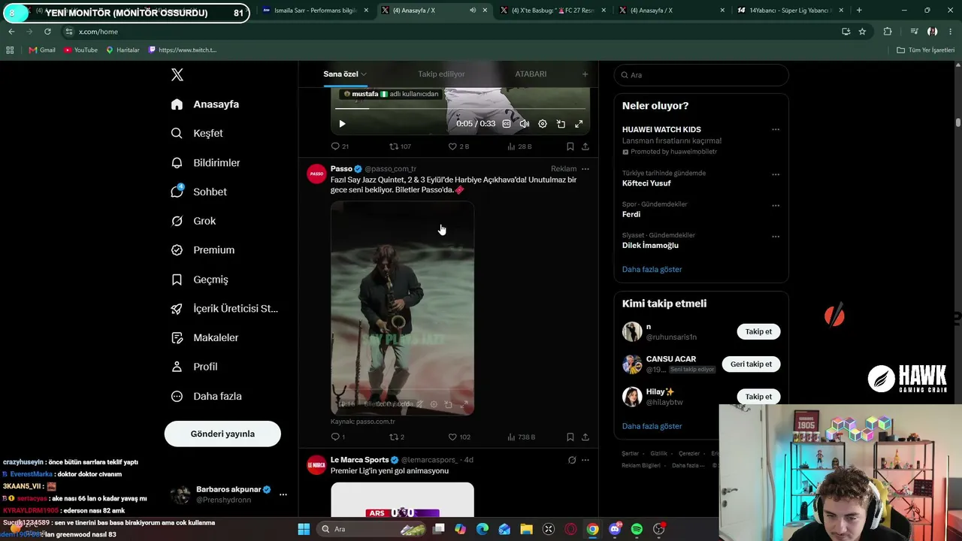Open options for Dilek İmamoğlu trend

coord(776,237)
